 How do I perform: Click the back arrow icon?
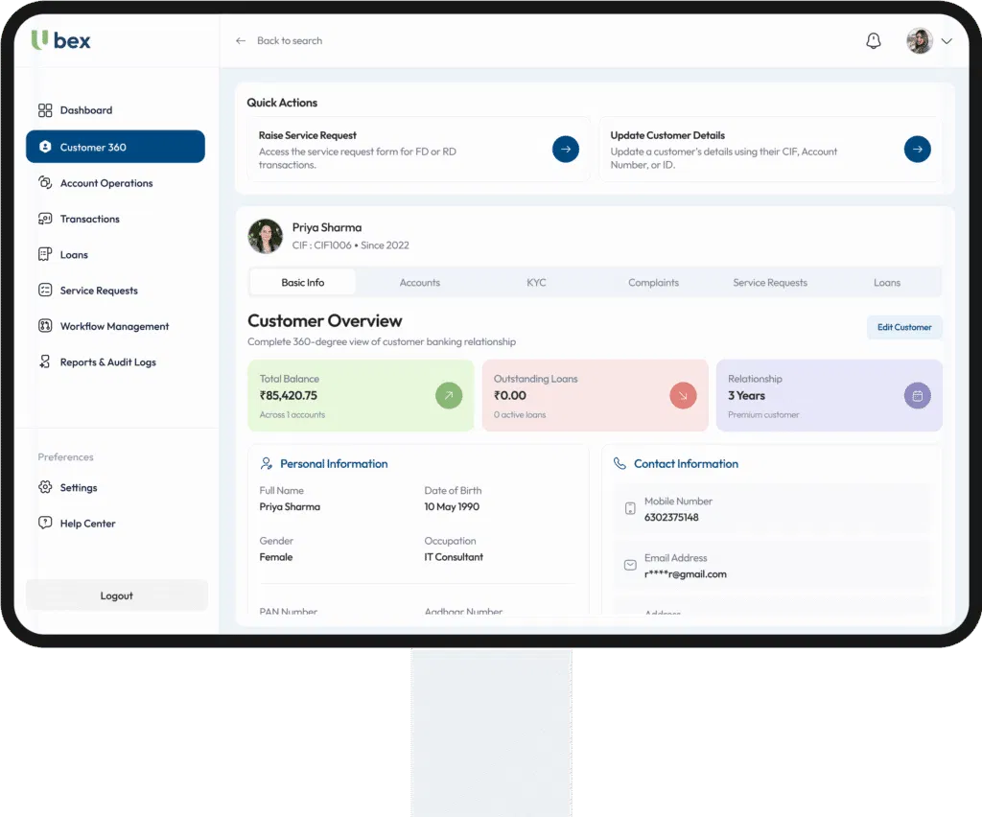click(241, 41)
